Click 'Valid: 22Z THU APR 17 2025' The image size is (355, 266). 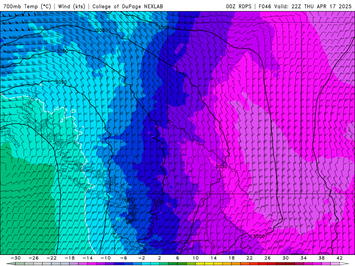pyautogui.click(x=313, y=6)
